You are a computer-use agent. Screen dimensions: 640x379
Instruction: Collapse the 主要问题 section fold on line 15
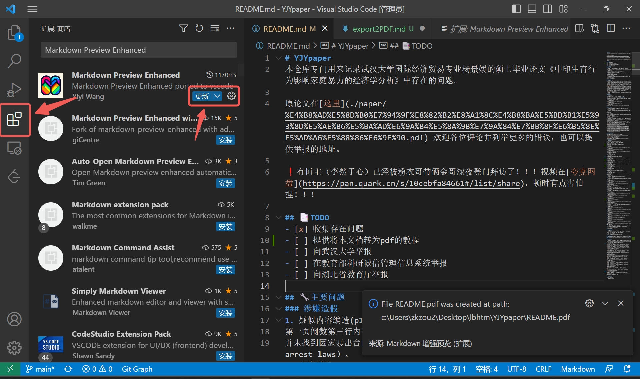279,297
